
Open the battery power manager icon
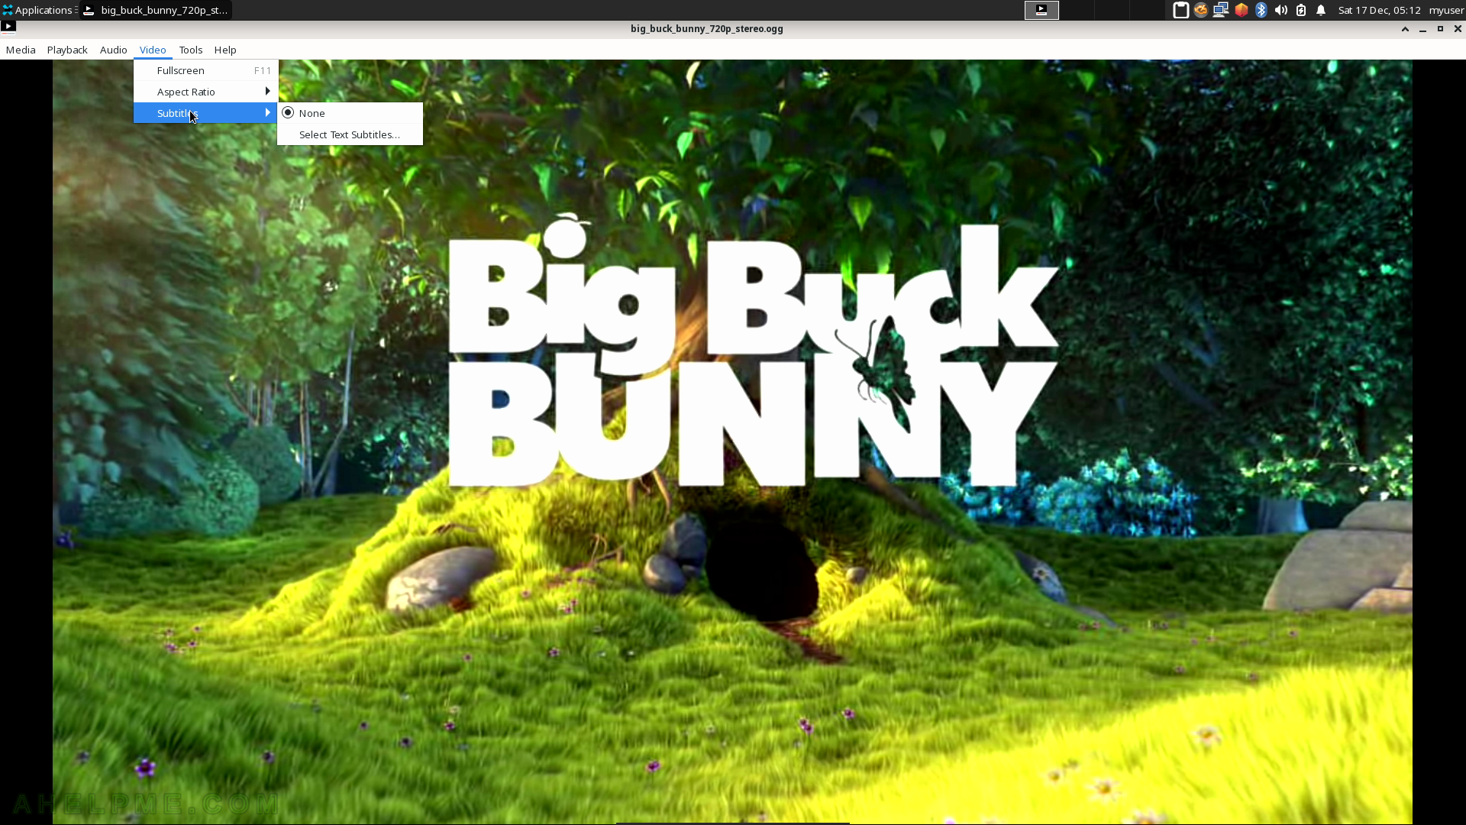(x=1301, y=10)
